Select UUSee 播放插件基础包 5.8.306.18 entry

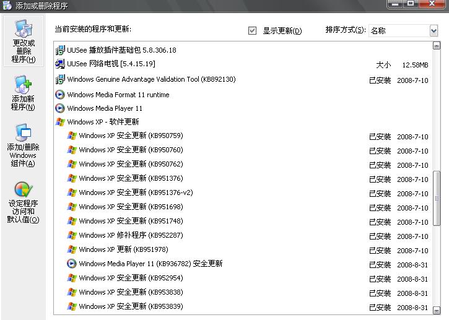pos(121,50)
